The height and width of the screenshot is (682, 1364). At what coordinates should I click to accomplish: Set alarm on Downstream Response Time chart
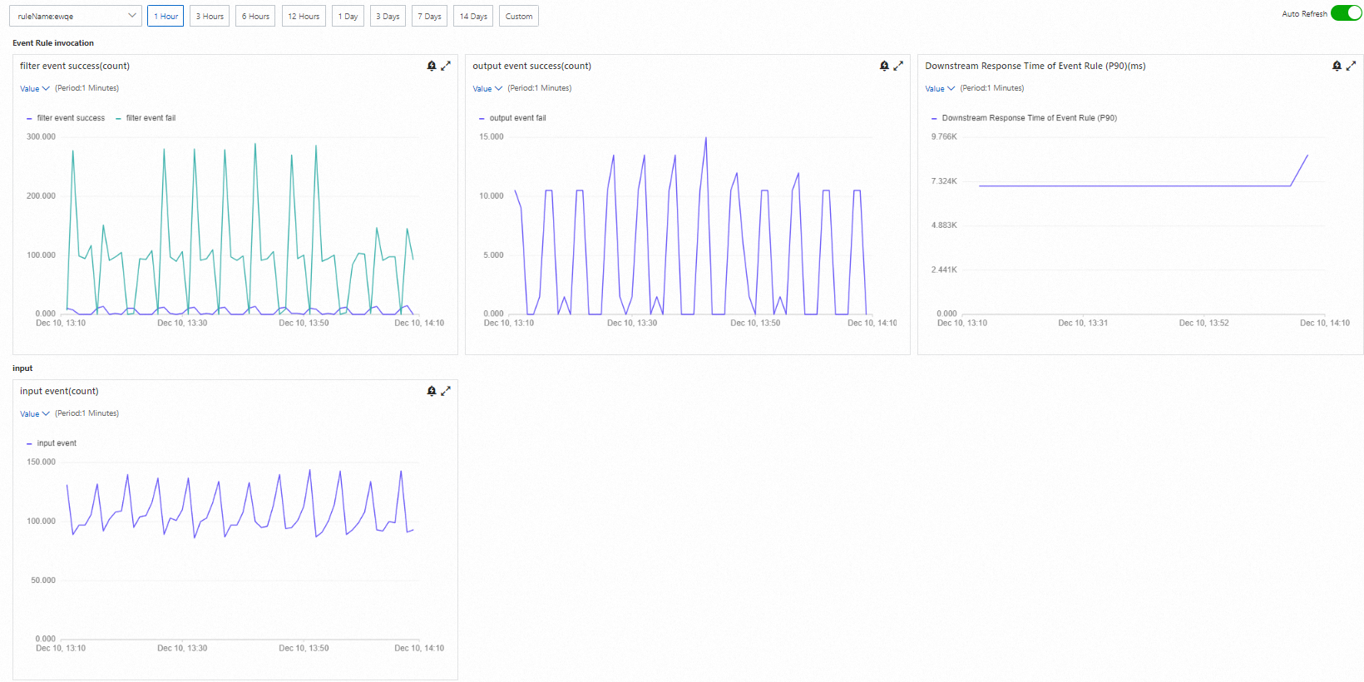coord(1337,66)
